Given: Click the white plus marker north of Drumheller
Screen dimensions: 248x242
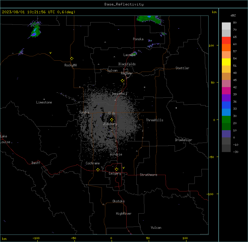Looking at the screenshot, I should point(176,108).
